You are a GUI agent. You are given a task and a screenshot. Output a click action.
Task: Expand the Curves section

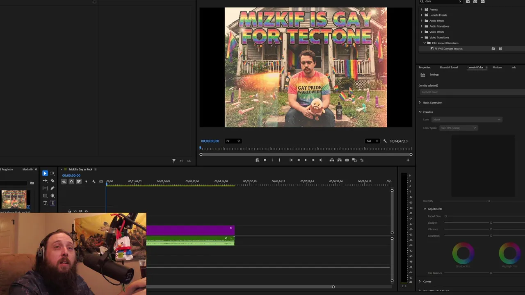pyautogui.click(x=420, y=281)
